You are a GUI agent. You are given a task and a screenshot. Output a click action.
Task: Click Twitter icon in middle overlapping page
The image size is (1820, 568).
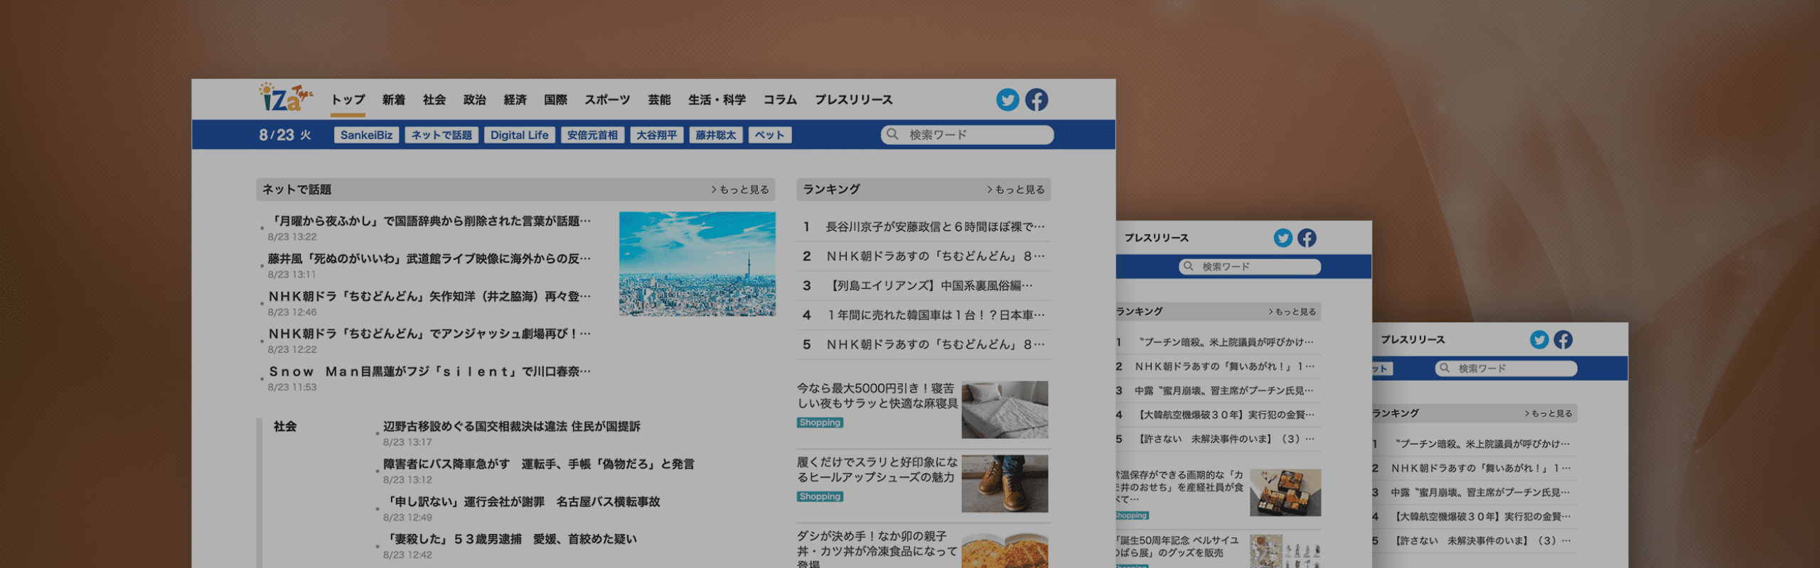point(1283,238)
